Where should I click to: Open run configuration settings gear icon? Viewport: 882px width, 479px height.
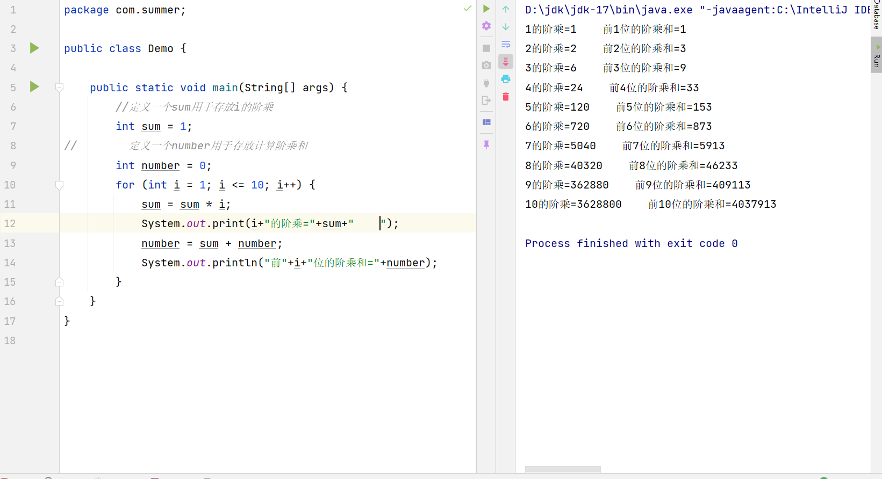click(x=486, y=26)
